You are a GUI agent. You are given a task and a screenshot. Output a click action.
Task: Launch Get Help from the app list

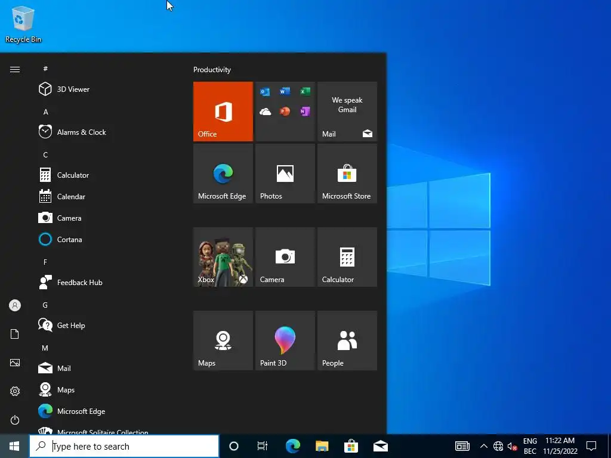point(110,326)
